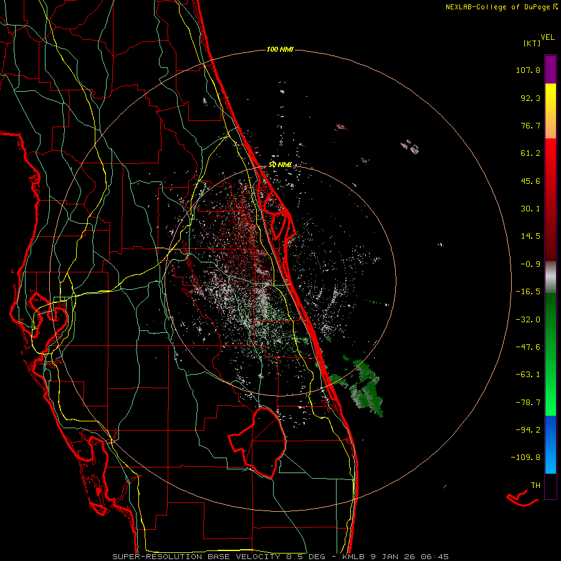Click the 76.7 velocity scale value

coord(530,125)
